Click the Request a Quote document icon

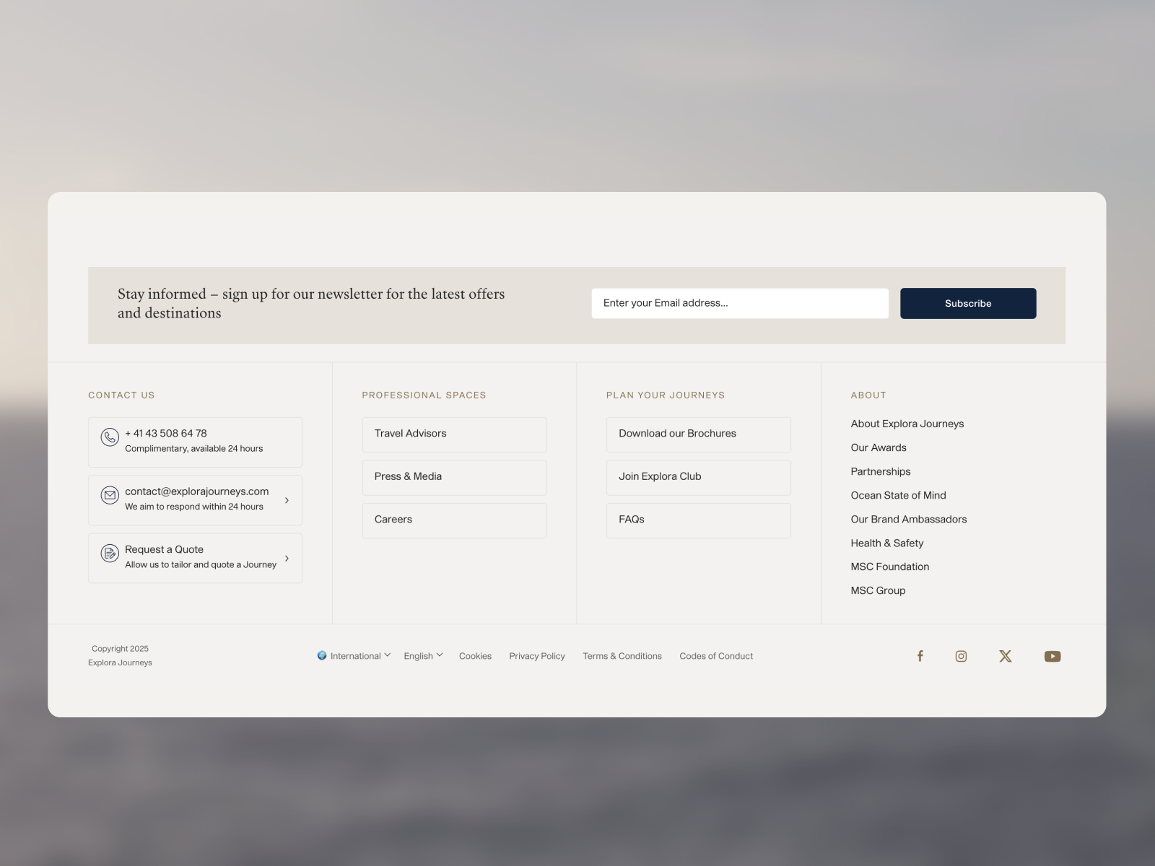109,554
